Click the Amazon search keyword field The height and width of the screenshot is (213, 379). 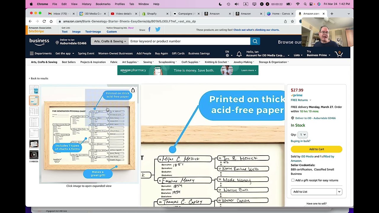pos(189,41)
